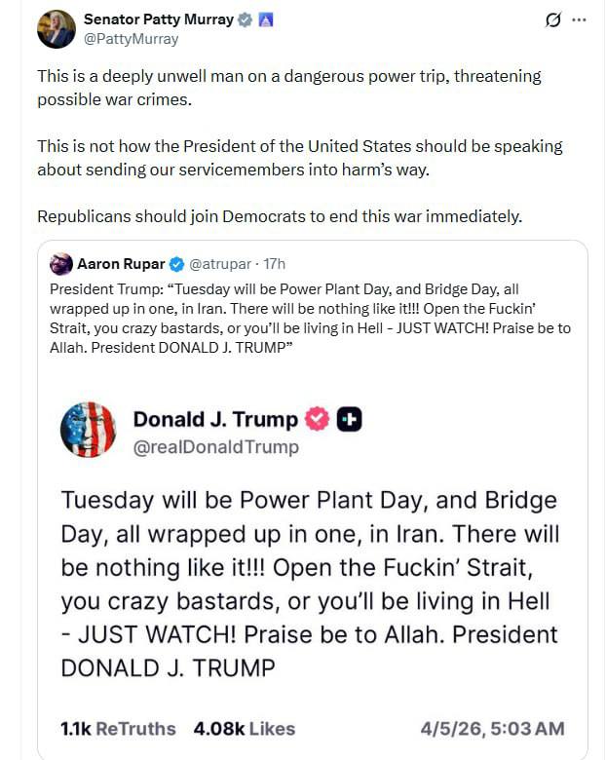Image resolution: width=606 pixels, height=760 pixels.
Task: Open the three-dot more options menu
Action: 580,19
